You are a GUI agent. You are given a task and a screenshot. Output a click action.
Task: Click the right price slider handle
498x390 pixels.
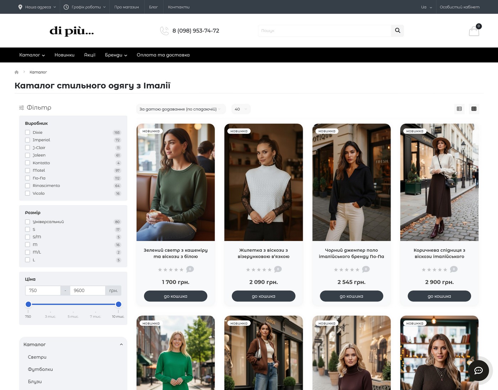[x=119, y=304]
